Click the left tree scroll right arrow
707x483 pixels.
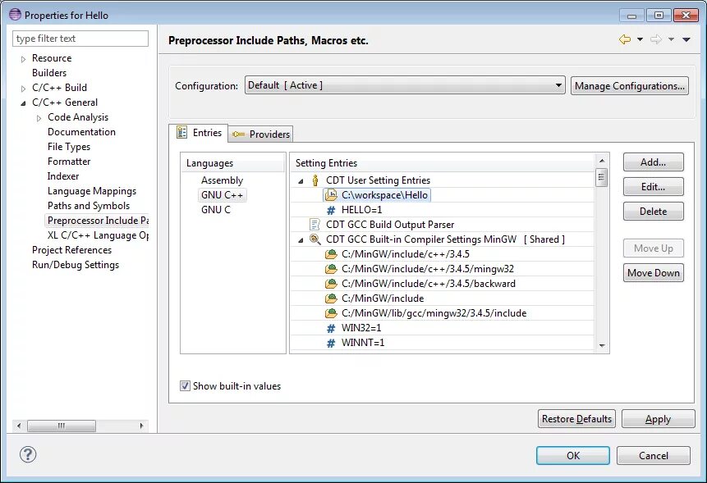pyautogui.click(x=141, y=426)
